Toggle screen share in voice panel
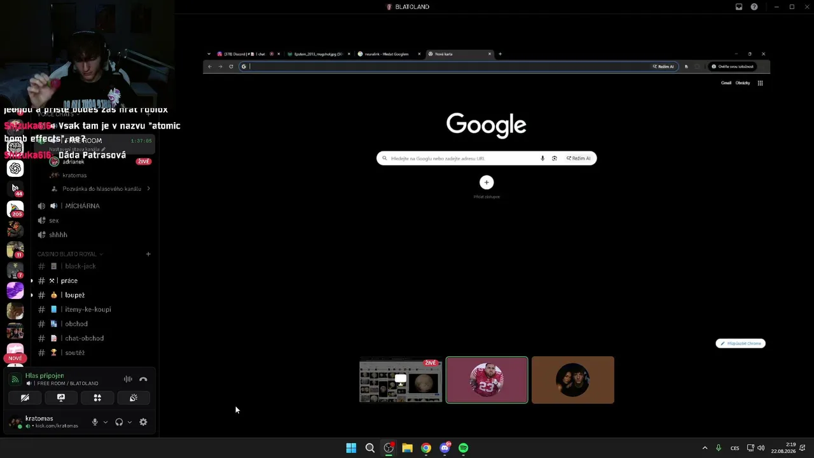814x458 pixels. [61, 398]
